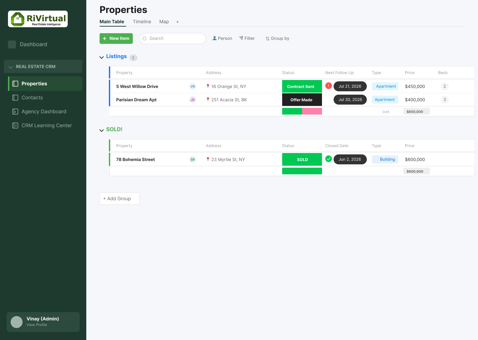Click the Person filter button
Viewport: 478px width, 340px height.
pos(222,39)
